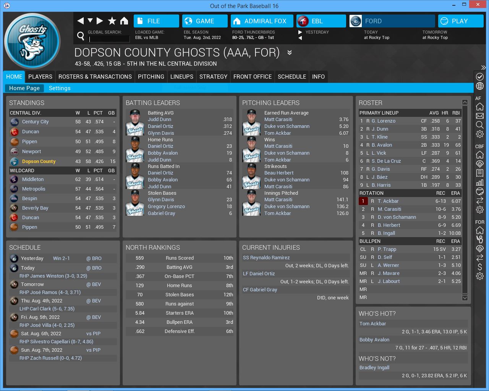Viewport: 489px width, 391px height.
Task: Click the bookmarks star icon
Action: pos(112,21)
